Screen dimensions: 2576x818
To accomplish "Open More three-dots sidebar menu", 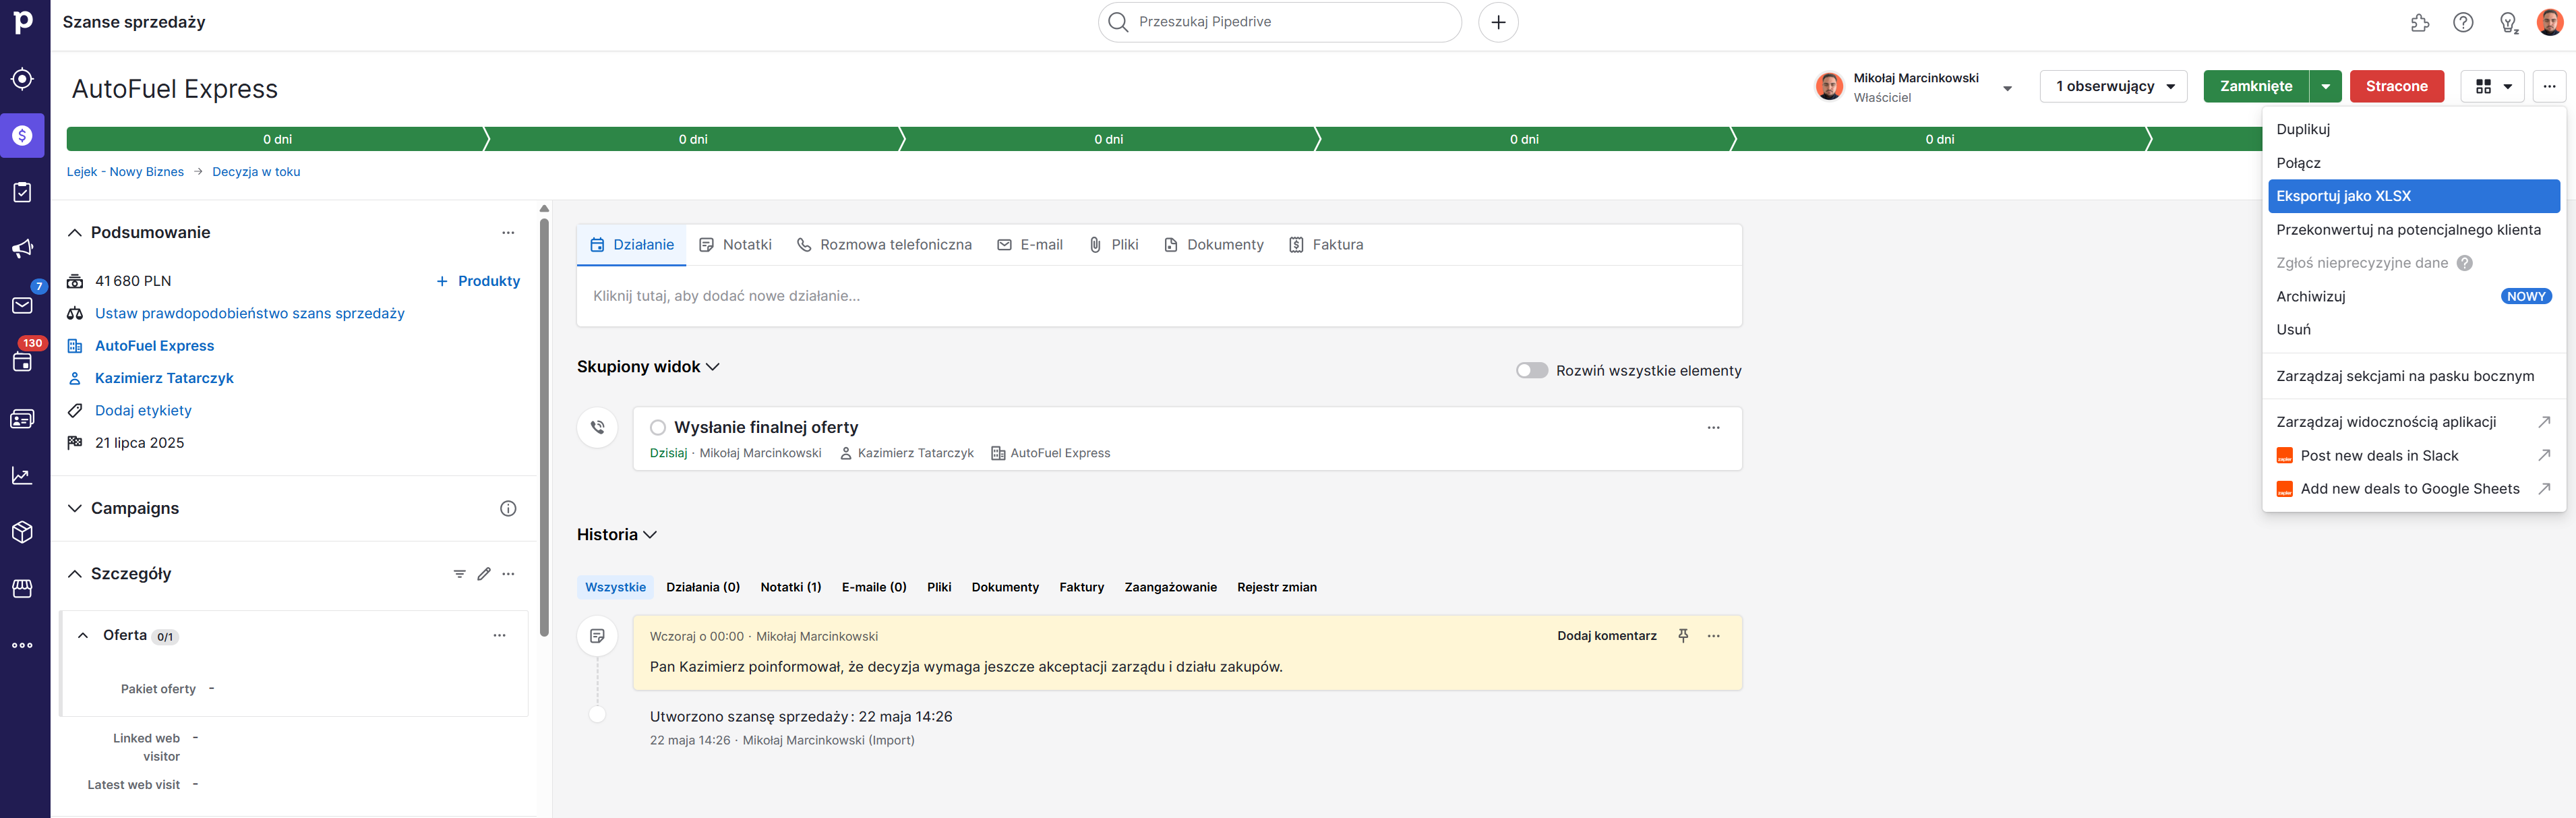I will pyautogui.click(x=23, y=645).
